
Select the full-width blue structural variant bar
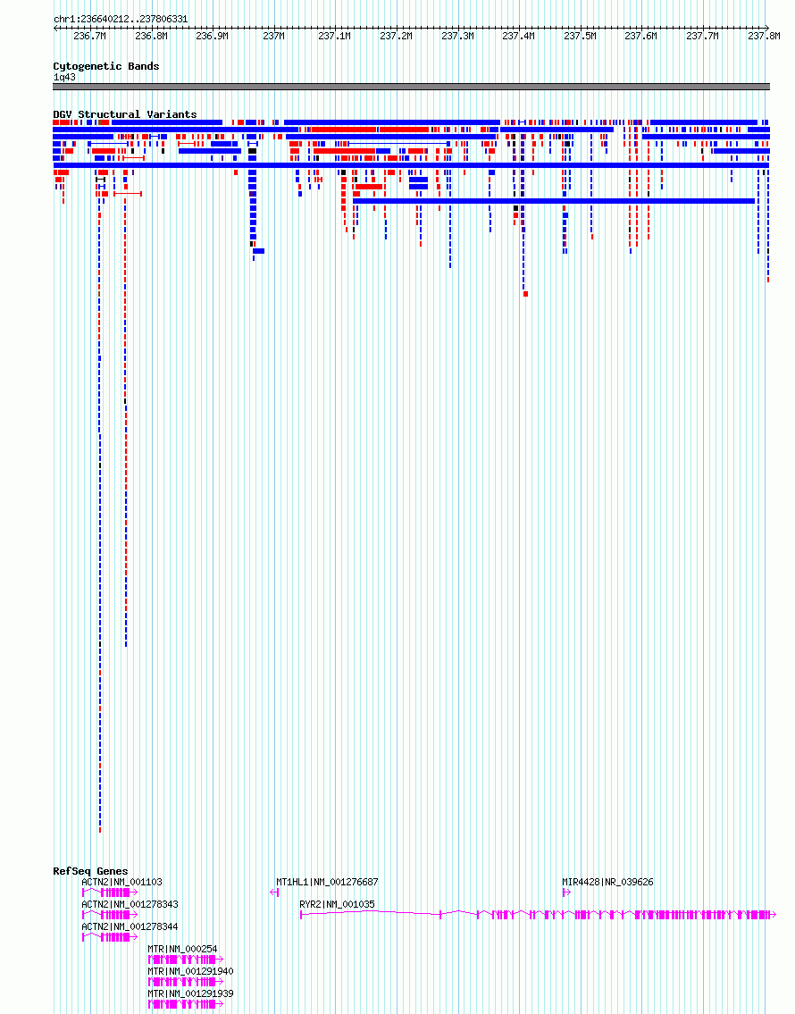(x=411, y=165)
